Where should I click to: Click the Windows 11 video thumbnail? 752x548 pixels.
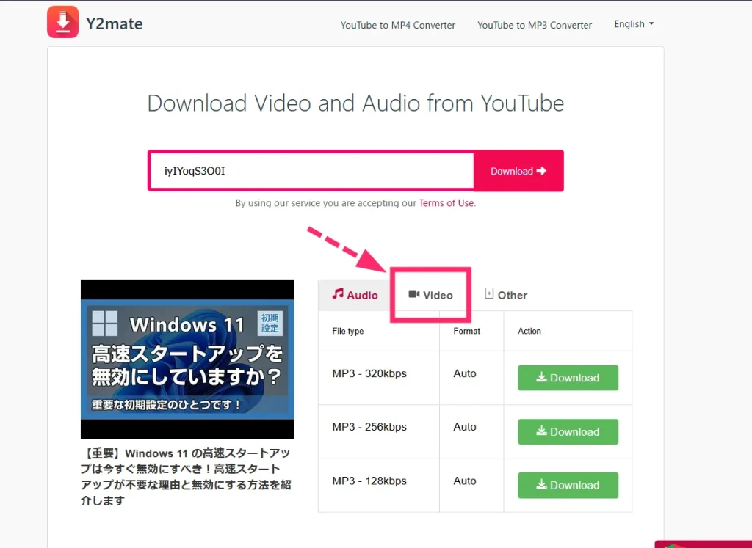coord(187,359)
